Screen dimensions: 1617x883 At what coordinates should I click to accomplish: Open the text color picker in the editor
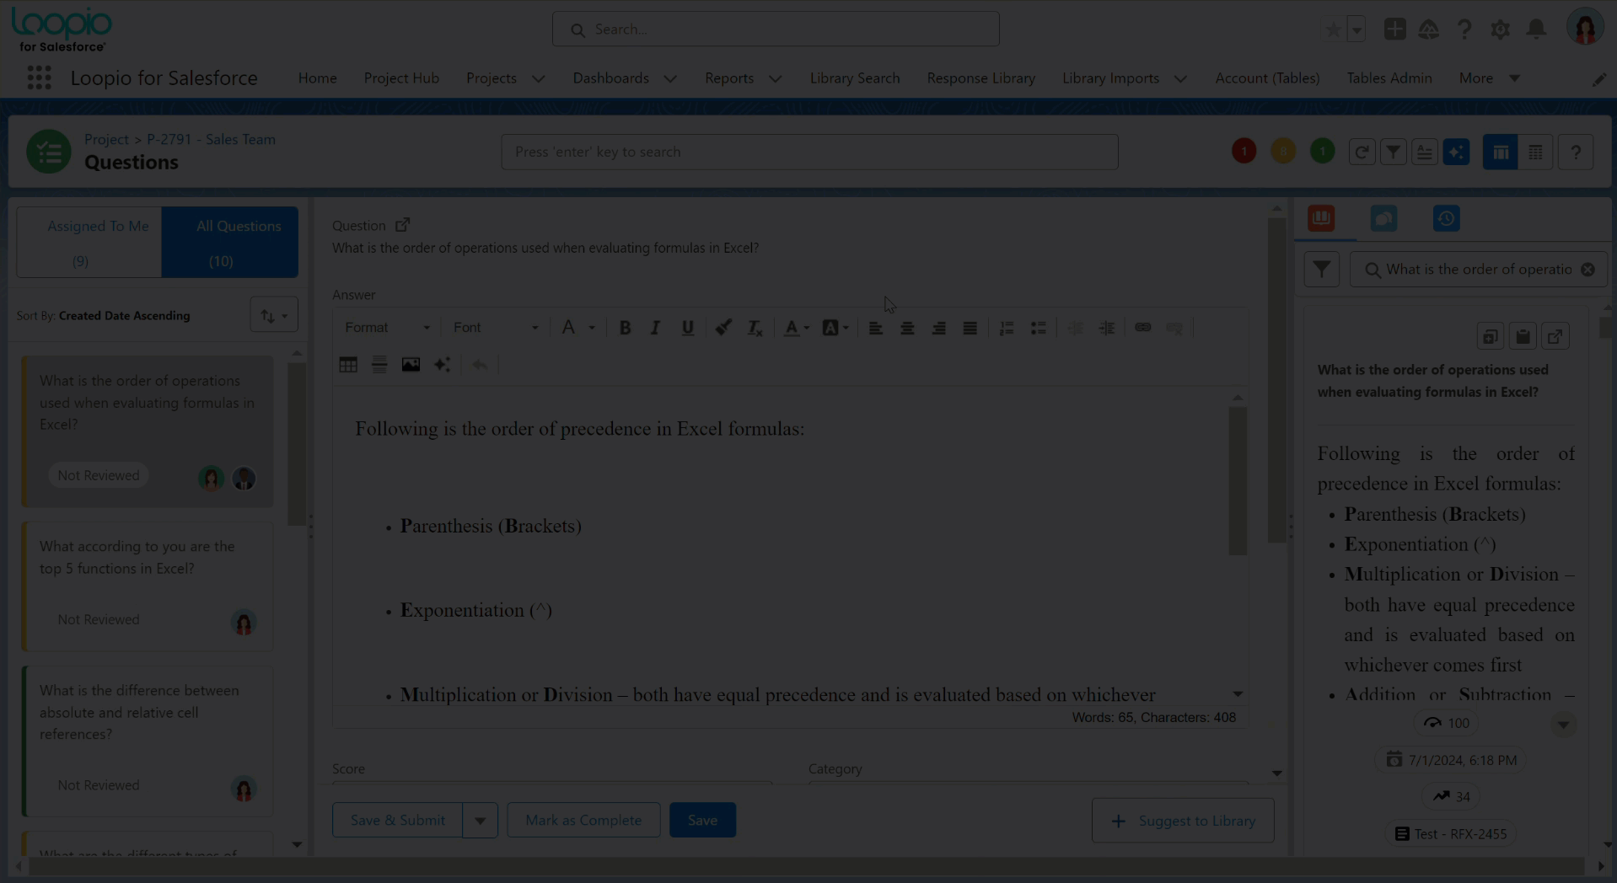tap(796, 328)
